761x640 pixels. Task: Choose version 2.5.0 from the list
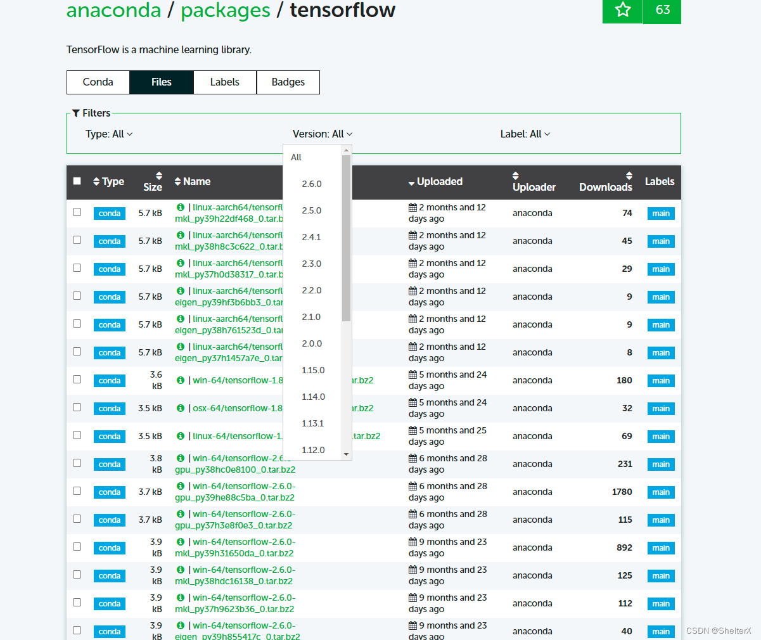312,210
